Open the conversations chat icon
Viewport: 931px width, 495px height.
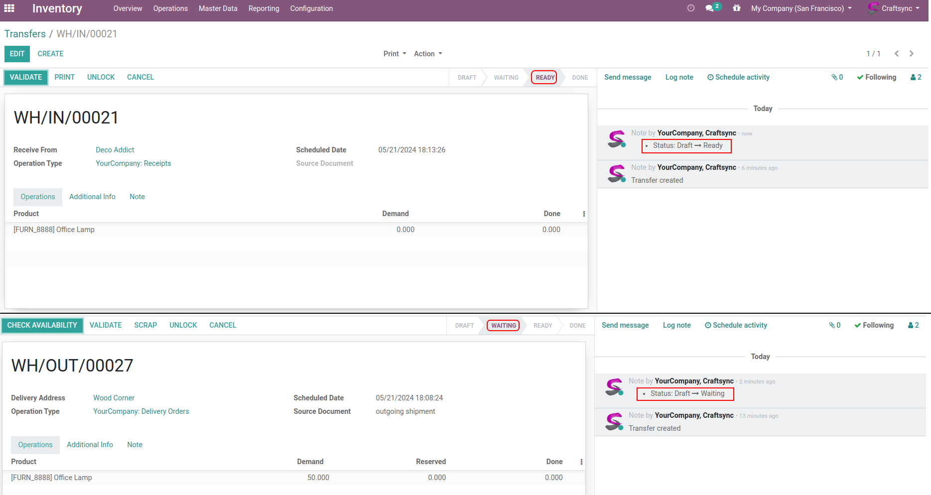710,8
